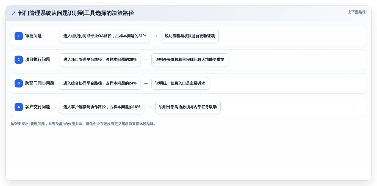Click the title 部门管理系统从问题识别到工具选择的决策路径
The image size is (377, 186).
(76, 13)
